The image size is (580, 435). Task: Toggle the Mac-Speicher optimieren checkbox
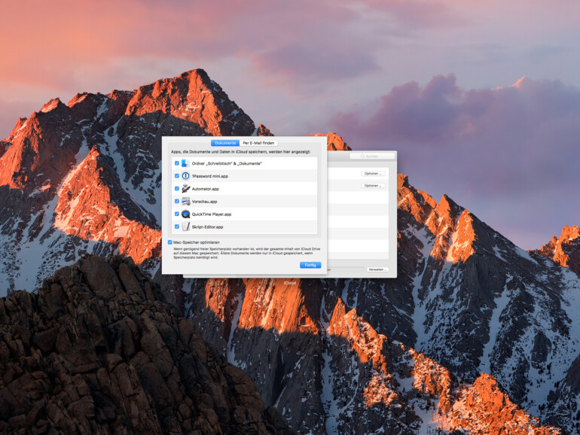(169, 242)
